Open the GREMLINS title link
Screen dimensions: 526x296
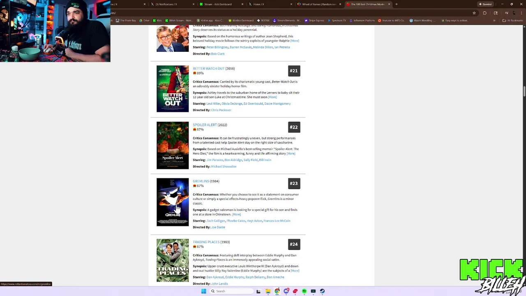pyautogui.click(x=201, y=181)
